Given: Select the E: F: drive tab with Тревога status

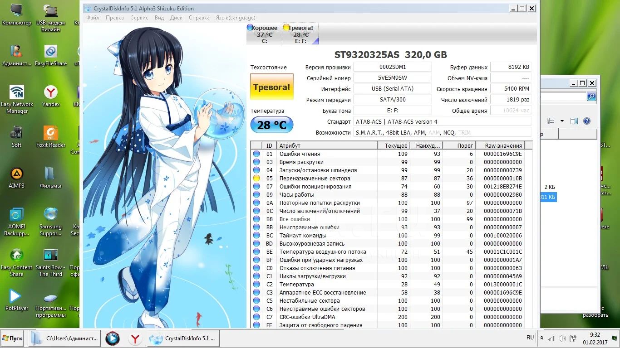Looking at the screenshot, I should click(x=300, y=34).
